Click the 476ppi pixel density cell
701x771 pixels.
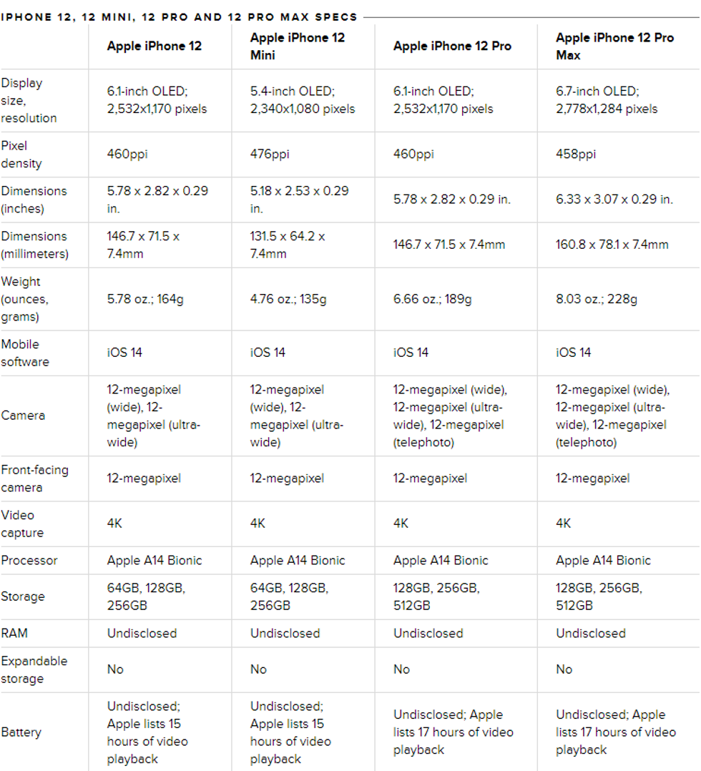point(270,154)
